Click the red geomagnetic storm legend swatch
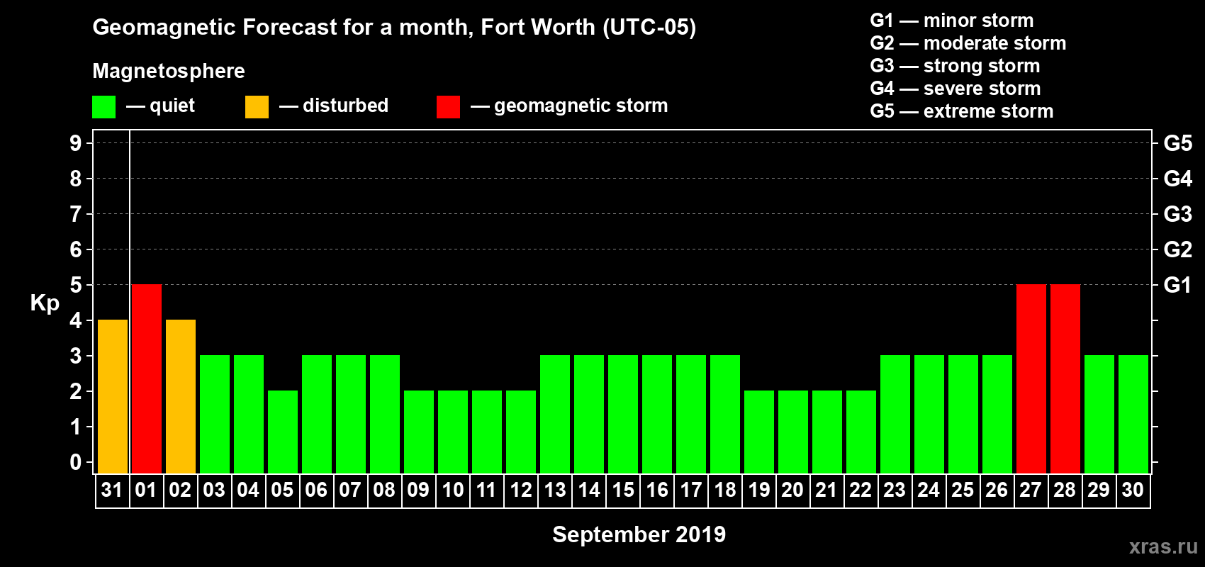The width and height of the screenshot is (1205, 567). [449, 107]
